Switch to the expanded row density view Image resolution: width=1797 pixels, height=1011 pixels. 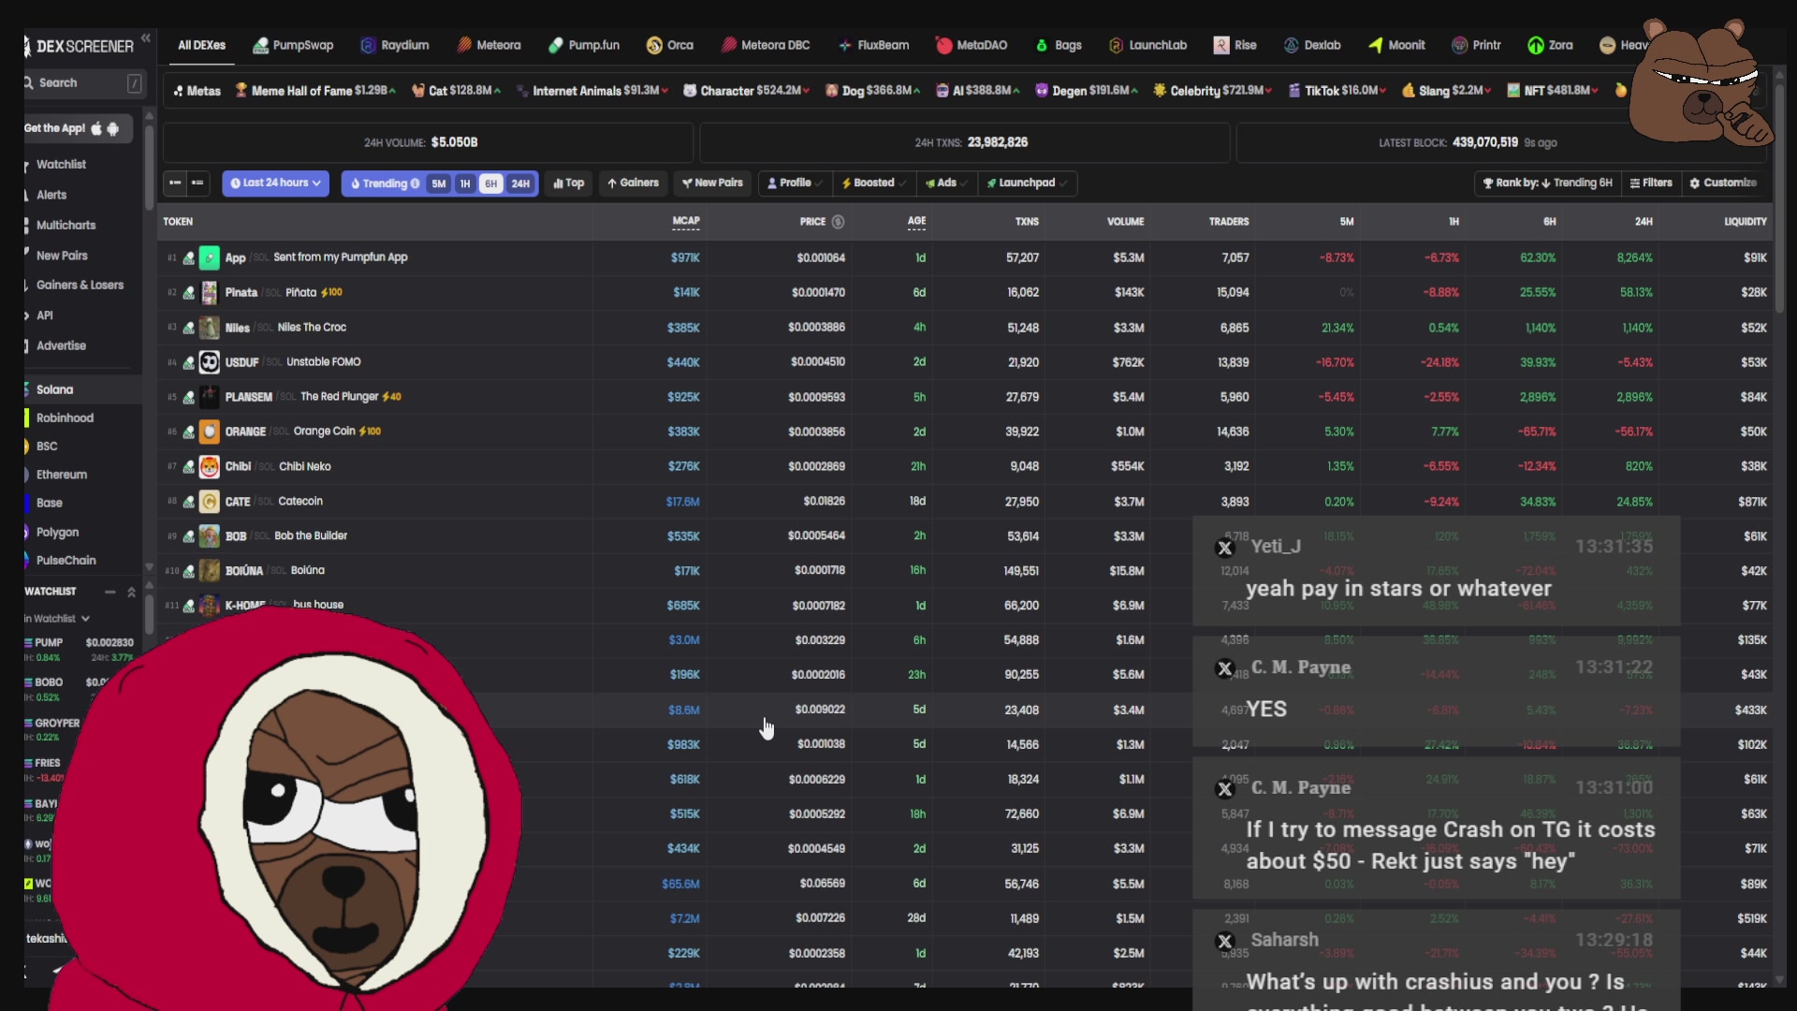[x=197, y=183]
